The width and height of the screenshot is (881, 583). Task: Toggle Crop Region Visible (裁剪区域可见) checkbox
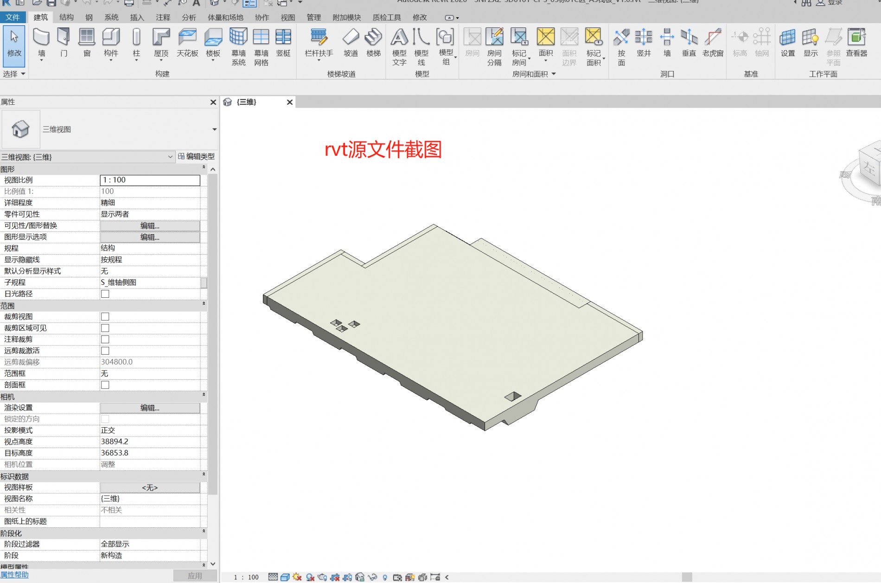105,328
